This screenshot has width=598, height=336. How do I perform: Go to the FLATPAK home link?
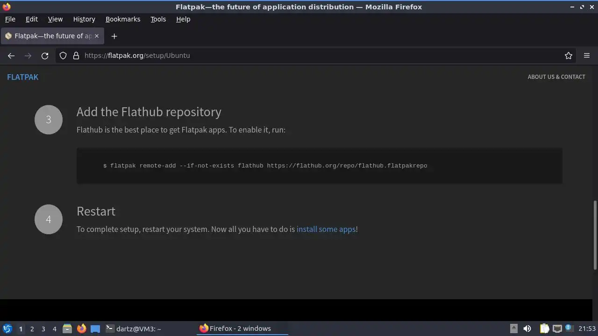coord(22,77)
